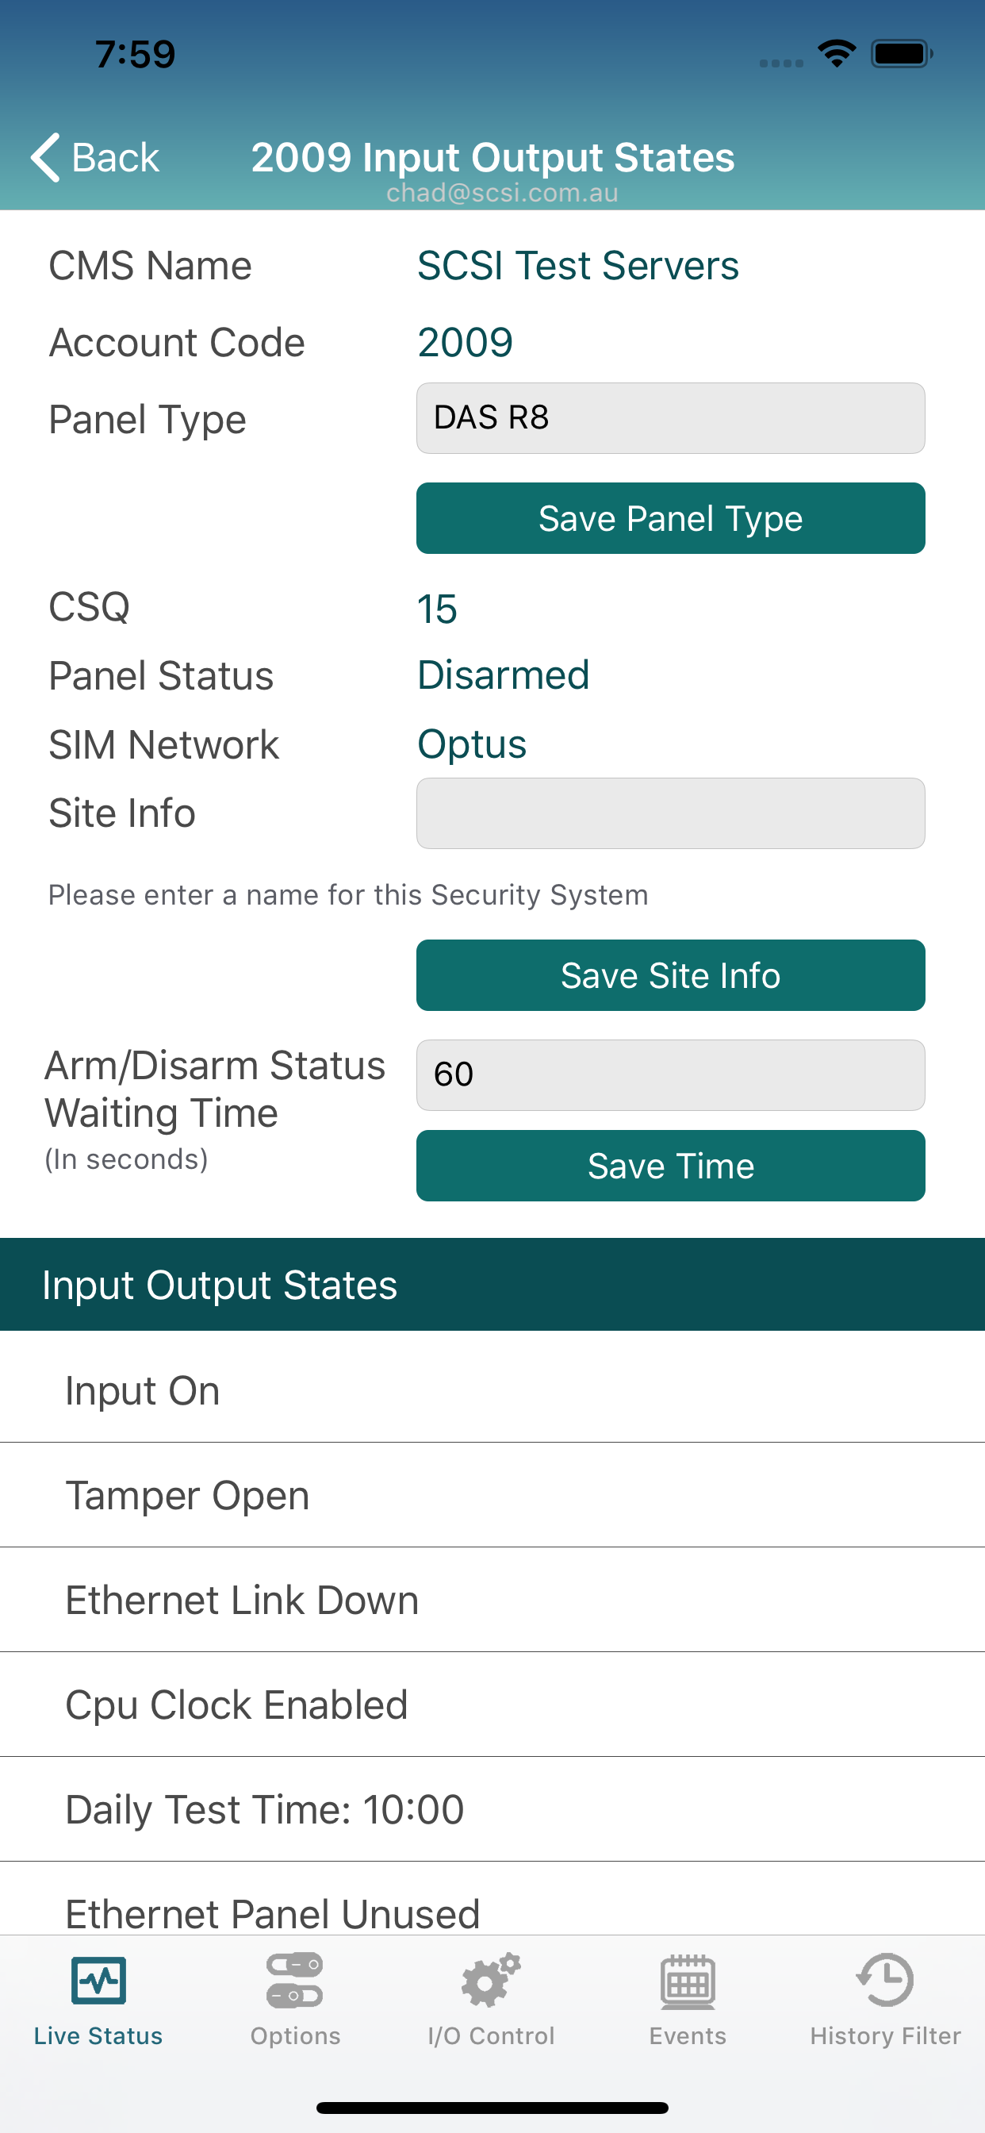Select the Daily Test Time row
Viewport: 985px width, 2133px height.
pos(492,1809)
